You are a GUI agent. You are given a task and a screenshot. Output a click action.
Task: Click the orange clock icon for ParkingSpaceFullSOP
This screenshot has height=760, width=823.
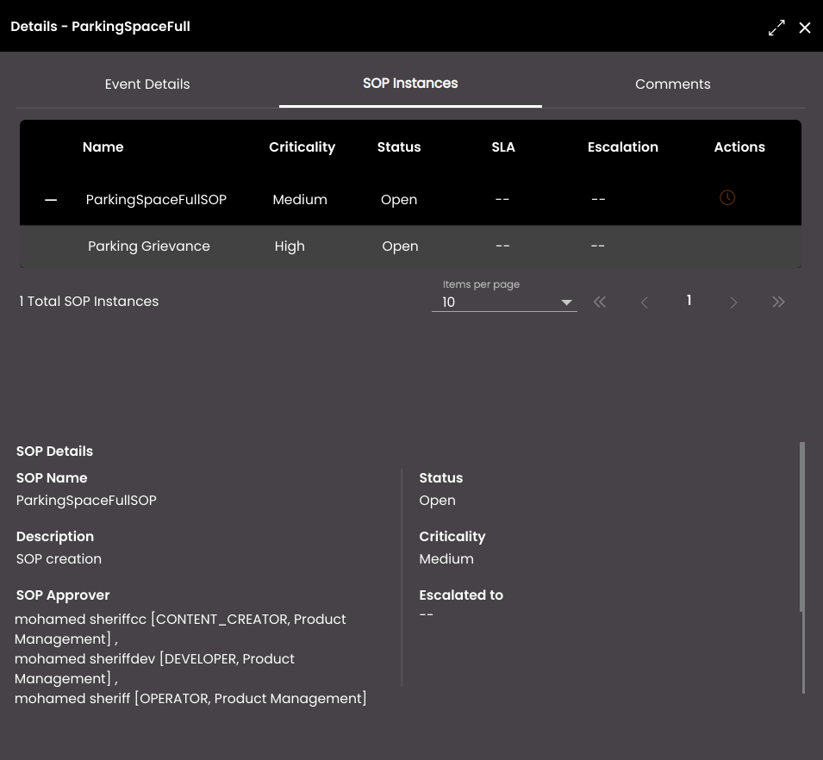(x=727, y=198)
